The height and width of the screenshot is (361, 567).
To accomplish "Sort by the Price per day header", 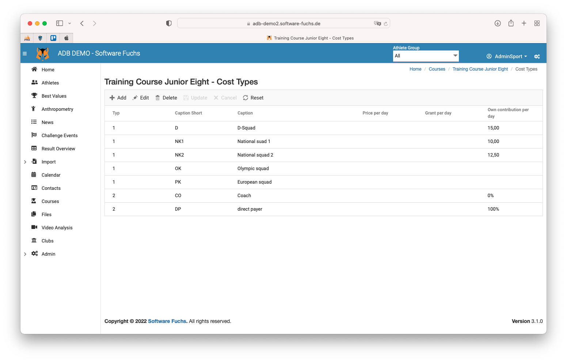I will coord(375,113).
